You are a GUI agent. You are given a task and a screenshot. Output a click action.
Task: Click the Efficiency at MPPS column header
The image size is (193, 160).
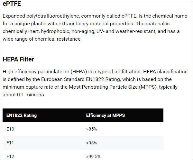(106, 115)
